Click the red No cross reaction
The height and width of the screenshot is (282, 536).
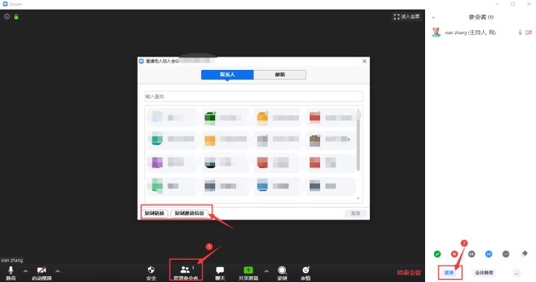(454, 254)
